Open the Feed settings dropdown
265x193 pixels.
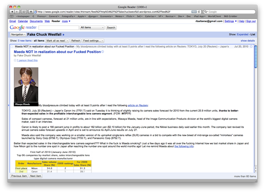(x=93, y=41)
